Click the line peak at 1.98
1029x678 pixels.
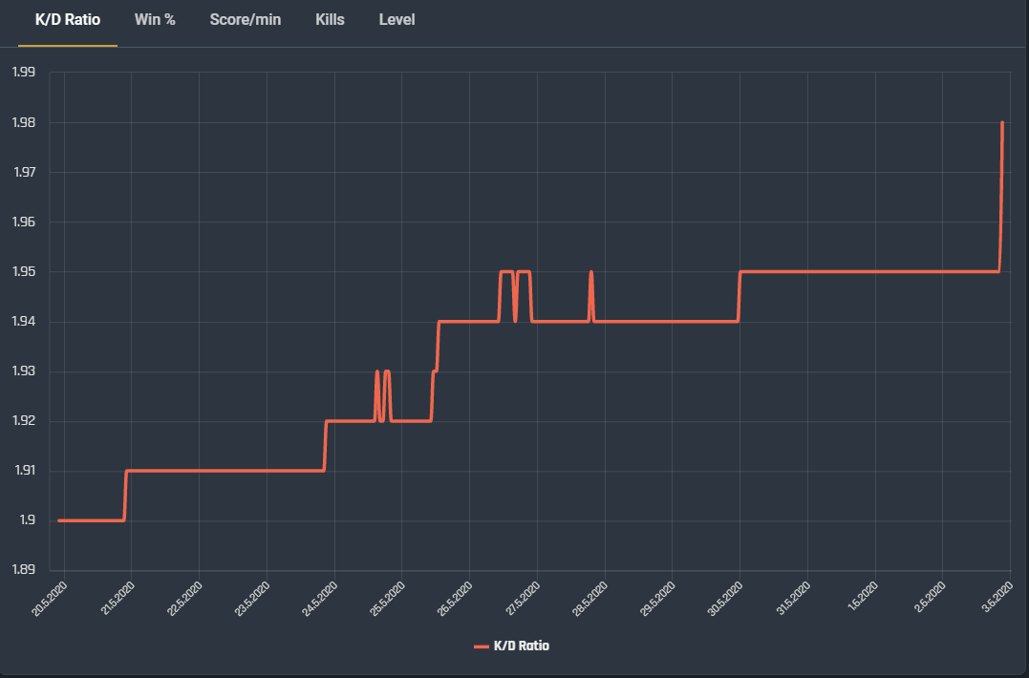click(x=1002, y=122)
